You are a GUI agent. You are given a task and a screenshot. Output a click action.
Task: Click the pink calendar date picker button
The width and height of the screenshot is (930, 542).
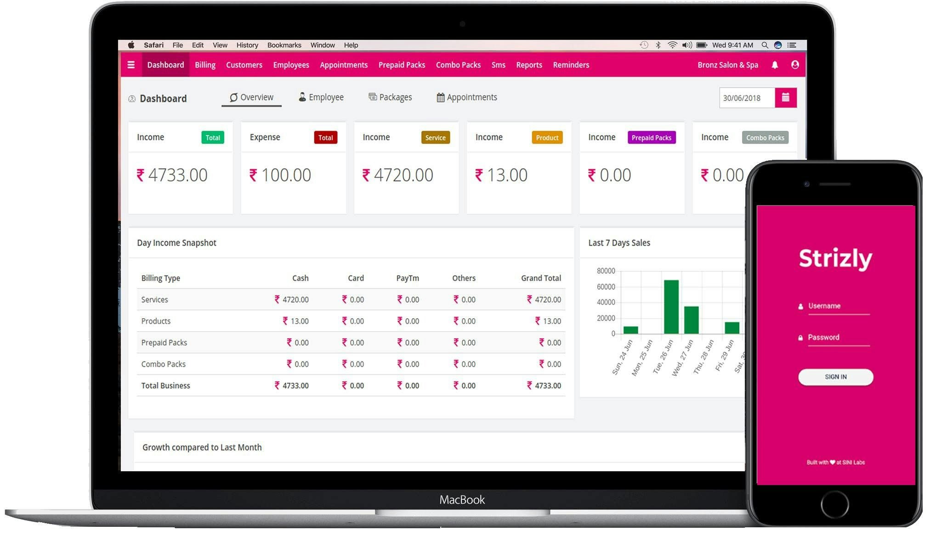785,98
